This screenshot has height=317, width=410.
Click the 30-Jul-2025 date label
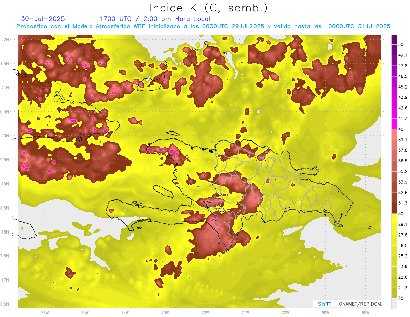pos(43,19)
